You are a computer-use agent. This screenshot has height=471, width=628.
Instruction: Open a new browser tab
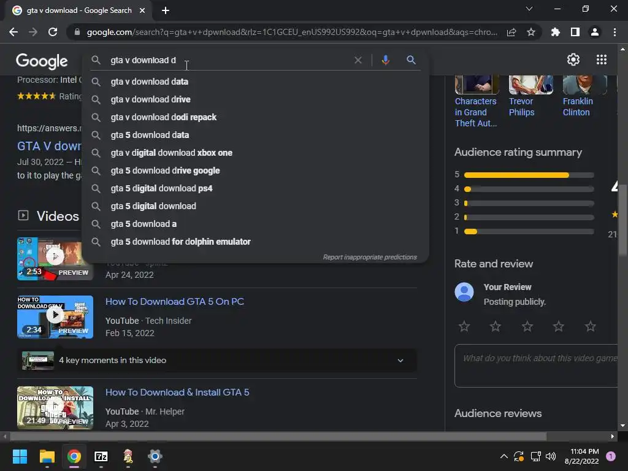[166, 10]
